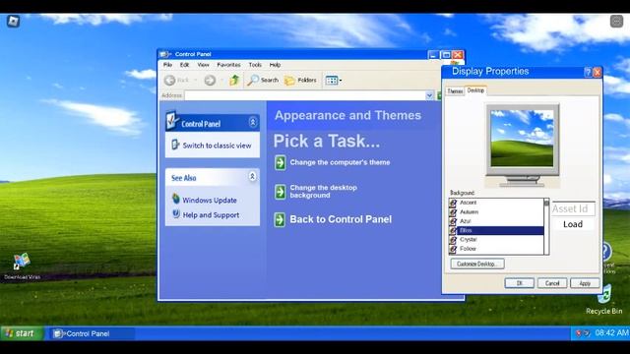Click the Start button
Viewport: 630px width, 354px height.
[22, 333]
